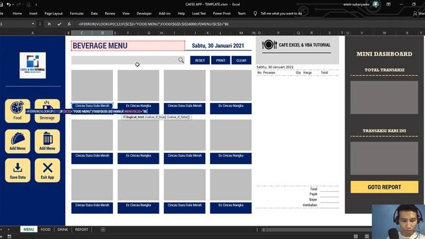
Task: Select column P header
Action: tap(278, 33)
